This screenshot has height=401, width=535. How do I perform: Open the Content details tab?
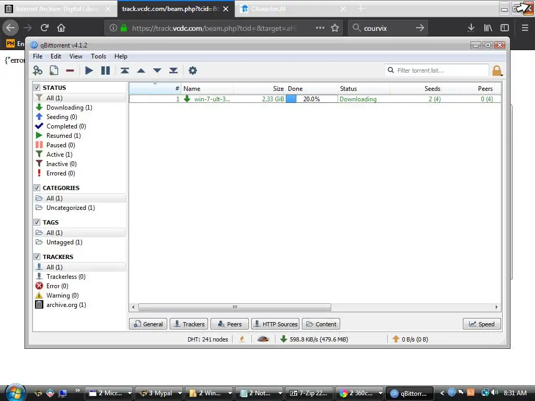321,324
